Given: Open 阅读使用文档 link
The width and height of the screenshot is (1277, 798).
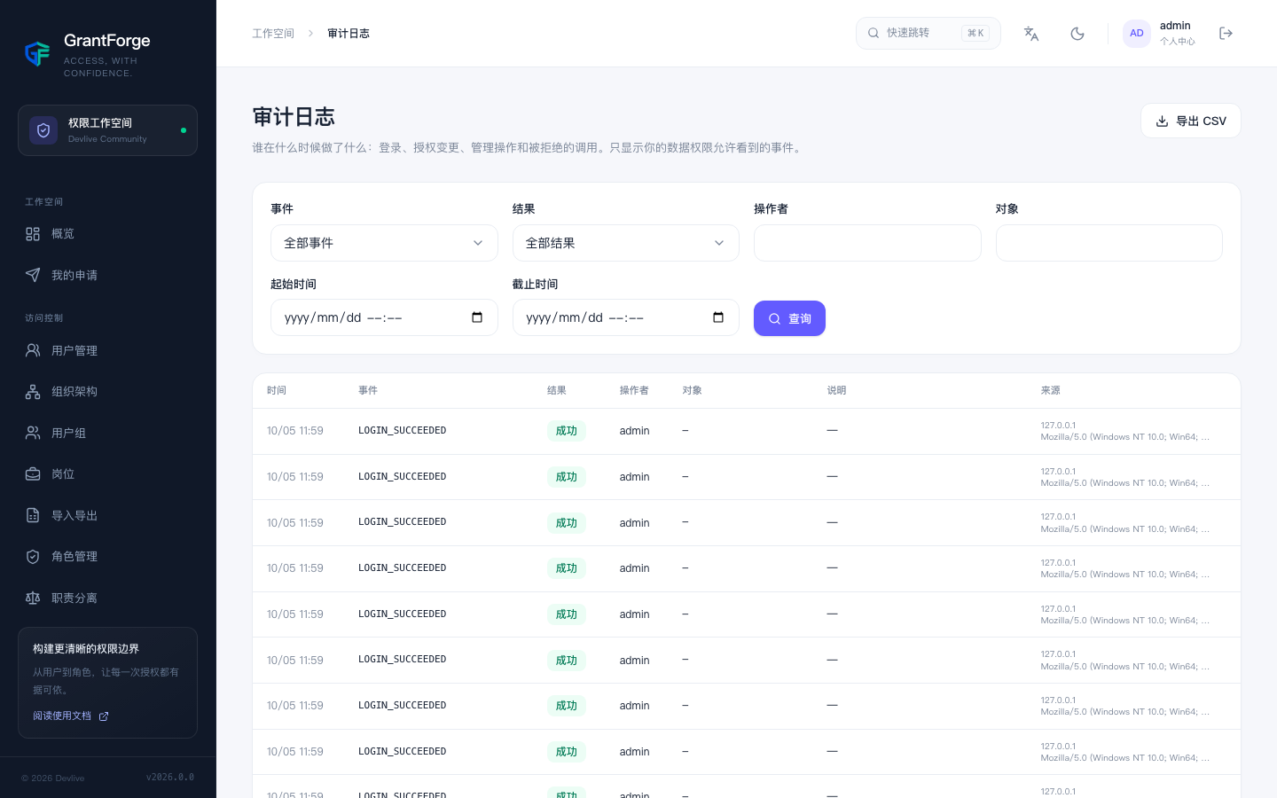Looking at the screenshot, I should click(71, 716).
